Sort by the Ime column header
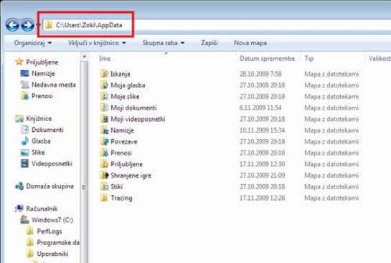The width and height of the screenshot is (391, 263). pos(105,59)
